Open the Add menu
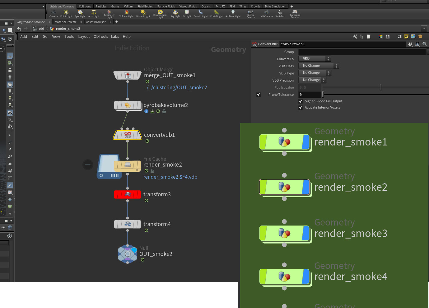This screenshot has width=429, height=308. pyautogui.click(x=24, y=37)
